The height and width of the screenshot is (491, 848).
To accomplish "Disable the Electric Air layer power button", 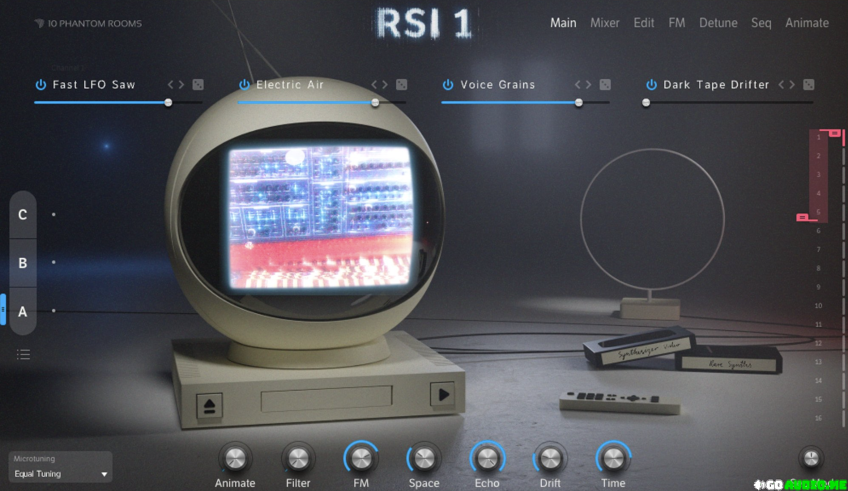I will pos(244,85).
